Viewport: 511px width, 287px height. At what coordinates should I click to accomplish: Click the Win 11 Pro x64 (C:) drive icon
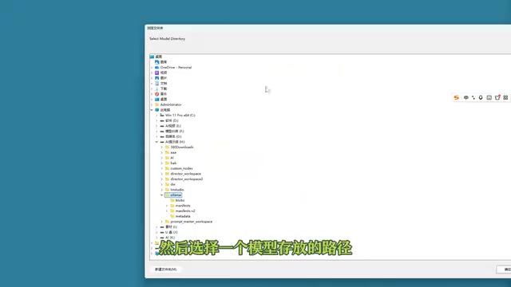click(x=162, y=115)
